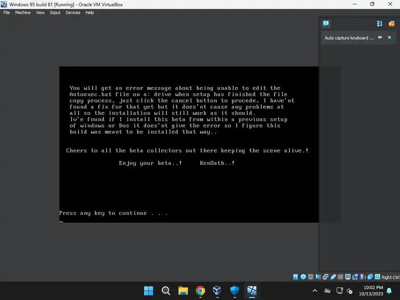The image size is (400, 300).
Task: Click the clear all notifications icon
Action: click(391, 24)
